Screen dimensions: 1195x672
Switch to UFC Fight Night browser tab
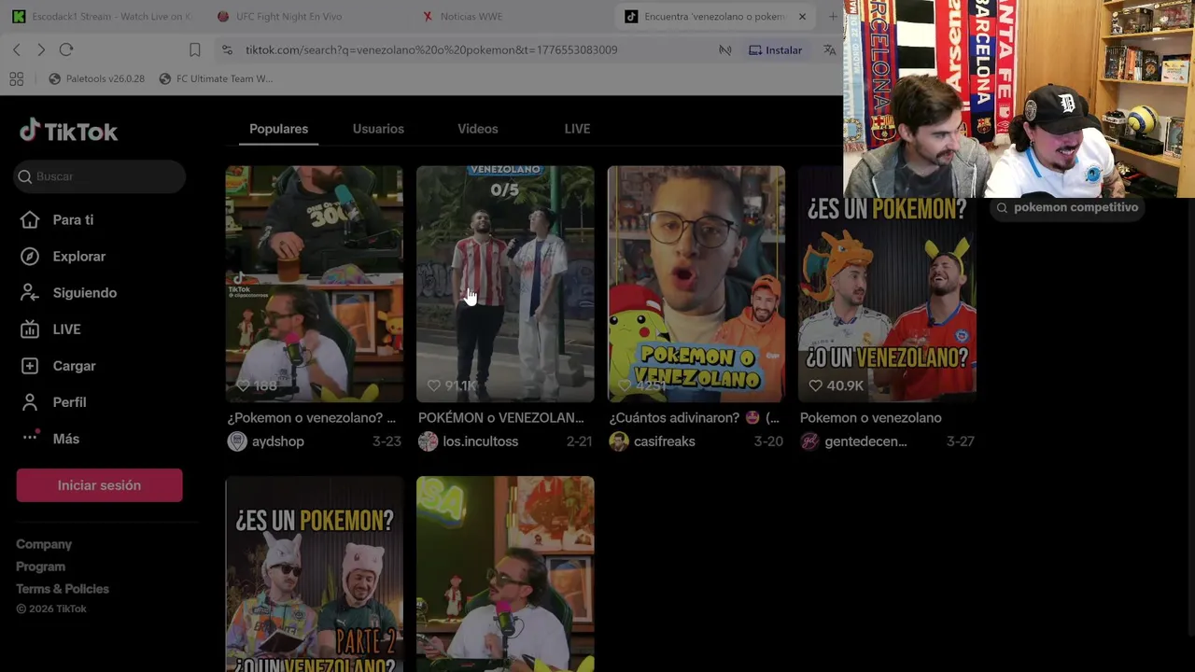[289, 17]
